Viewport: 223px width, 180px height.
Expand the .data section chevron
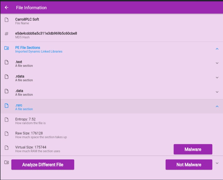point(217,92)
